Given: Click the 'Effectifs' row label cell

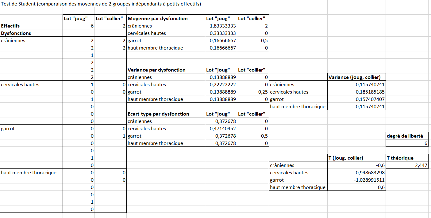Looking at the screenshot, I should pos(31,26).
